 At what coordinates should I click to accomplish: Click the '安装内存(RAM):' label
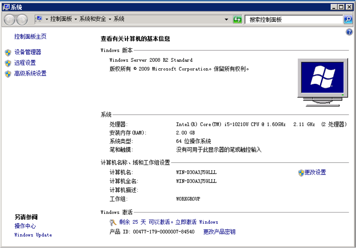click(x=128, y=133)
